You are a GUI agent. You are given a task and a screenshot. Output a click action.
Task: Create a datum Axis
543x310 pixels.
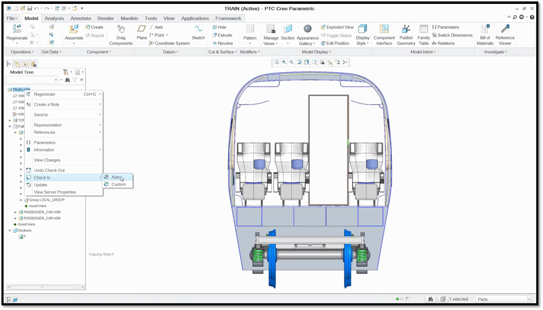(156, 27)
